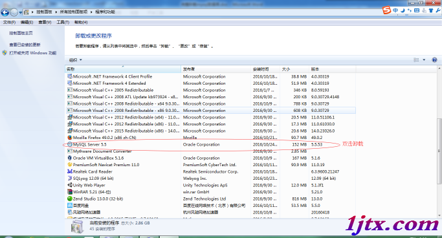Click PremiumSoft CyberTech Ltd. publisher cell
Screen dimensions: 442x238
click(x=210, y=164)
